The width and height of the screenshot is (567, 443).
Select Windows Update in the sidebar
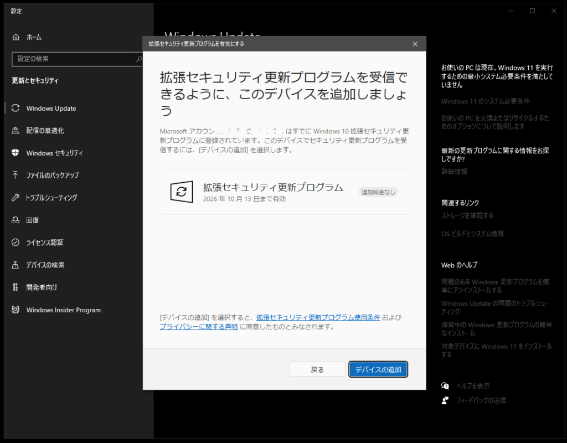[x=51, y=108]
